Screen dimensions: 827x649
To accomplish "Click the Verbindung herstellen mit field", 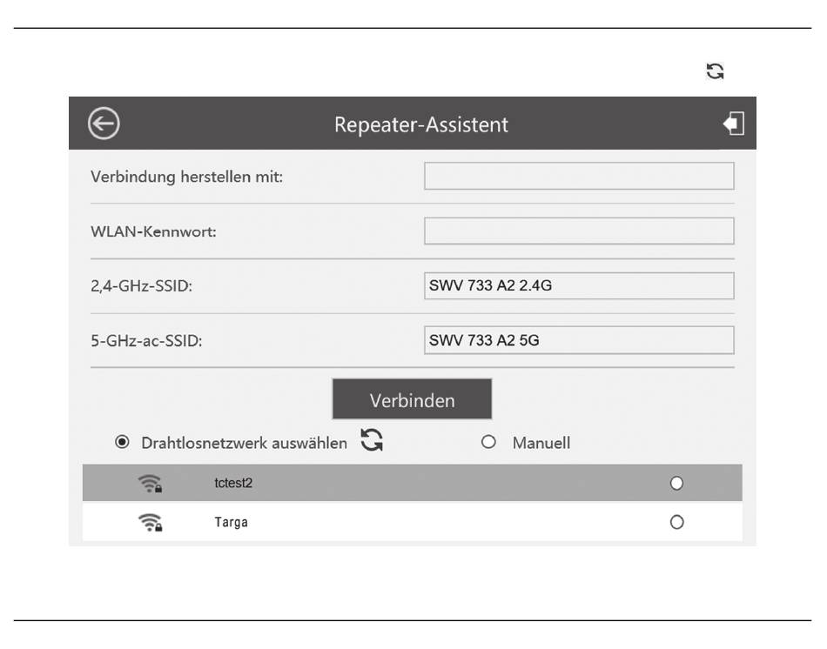I will point(579,176).
